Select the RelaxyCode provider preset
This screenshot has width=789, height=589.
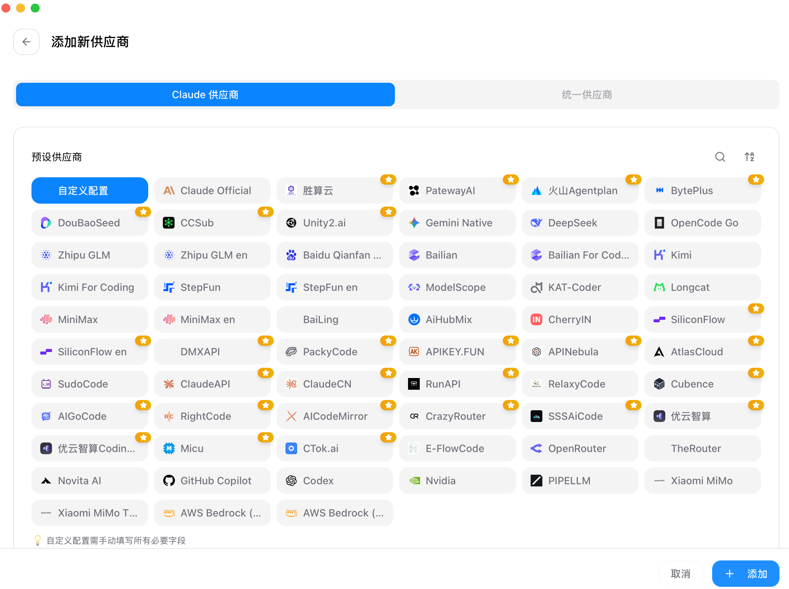click(580, 384)
